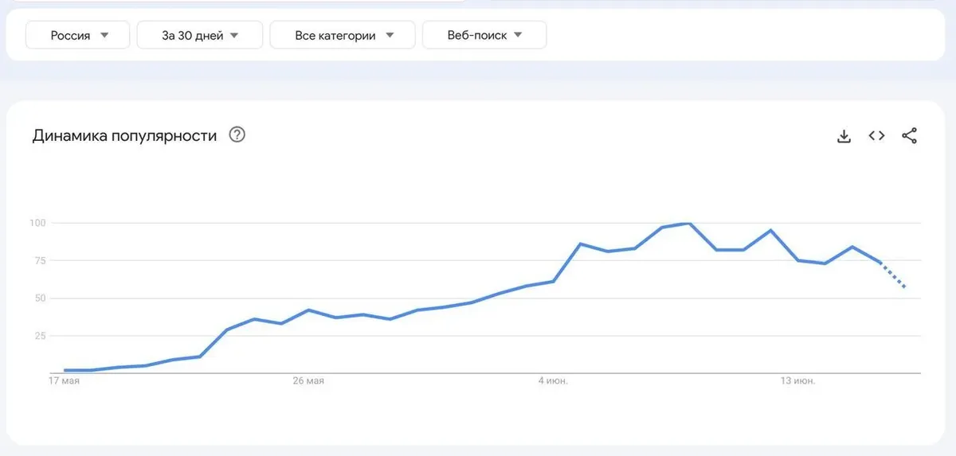
Task: Open the embed code icon
Action: pyautogui.click(x=876, y=136)
